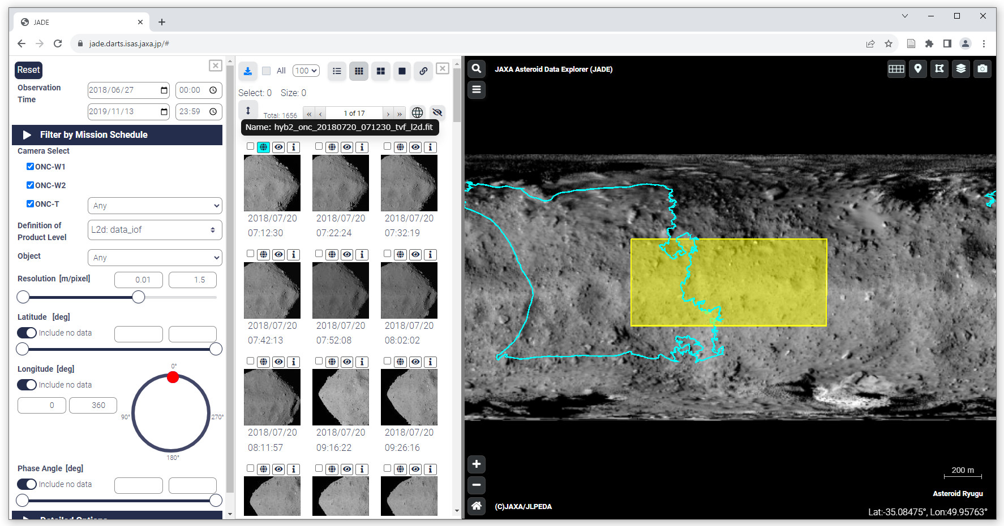The height and width of the screenshot is (526, 1004).
Task: Toggle Phase Angle Include no data switch
Action: pos(27,484)
